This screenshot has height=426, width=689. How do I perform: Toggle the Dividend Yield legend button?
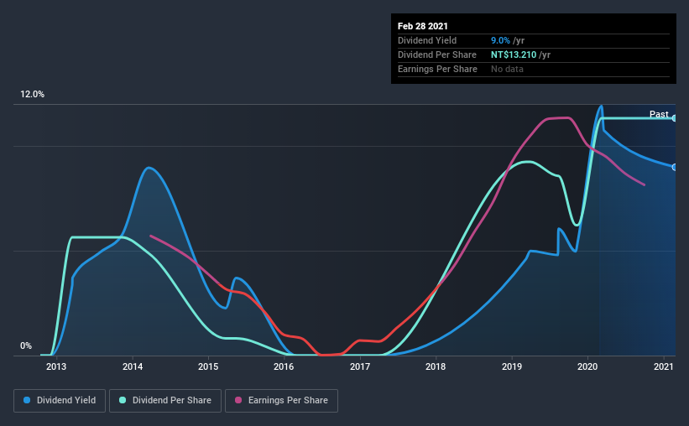coord(60,401)
